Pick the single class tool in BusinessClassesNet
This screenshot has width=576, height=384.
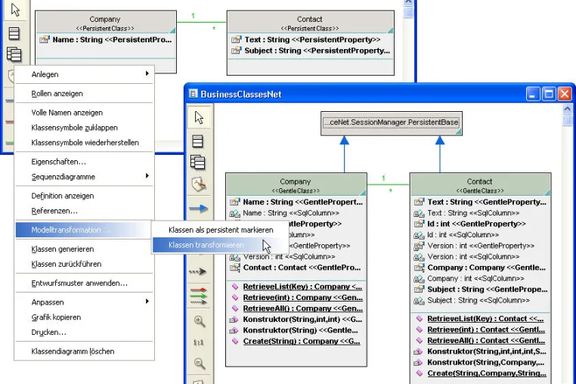(x=197, y=141)
